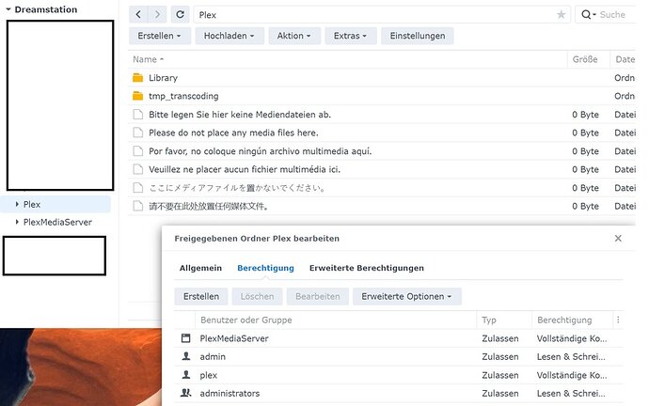Click the Library folder icon

[138, 78]
